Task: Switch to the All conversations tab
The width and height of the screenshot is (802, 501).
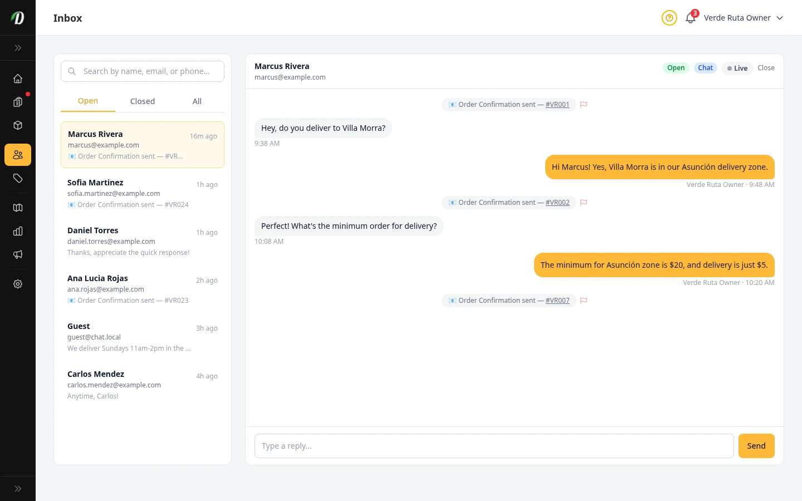Action: [x=197, y=101]
